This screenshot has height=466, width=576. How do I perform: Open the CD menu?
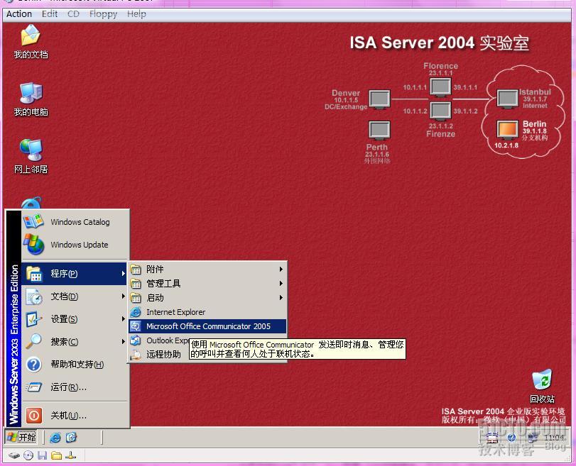tap(73, 14)
